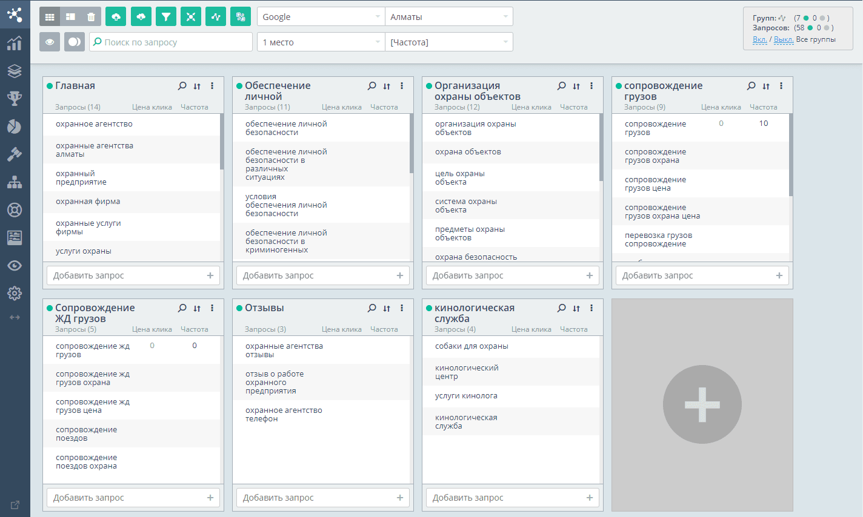Open the eye monitoring icon in sidebar

tap(15, 266)
